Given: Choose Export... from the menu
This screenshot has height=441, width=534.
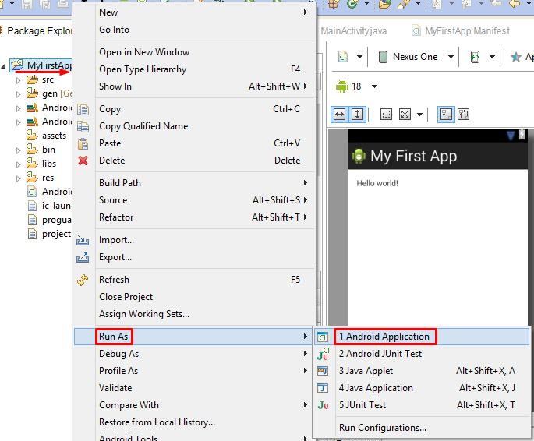Looking at the screenshot, I should coord(193,257).
